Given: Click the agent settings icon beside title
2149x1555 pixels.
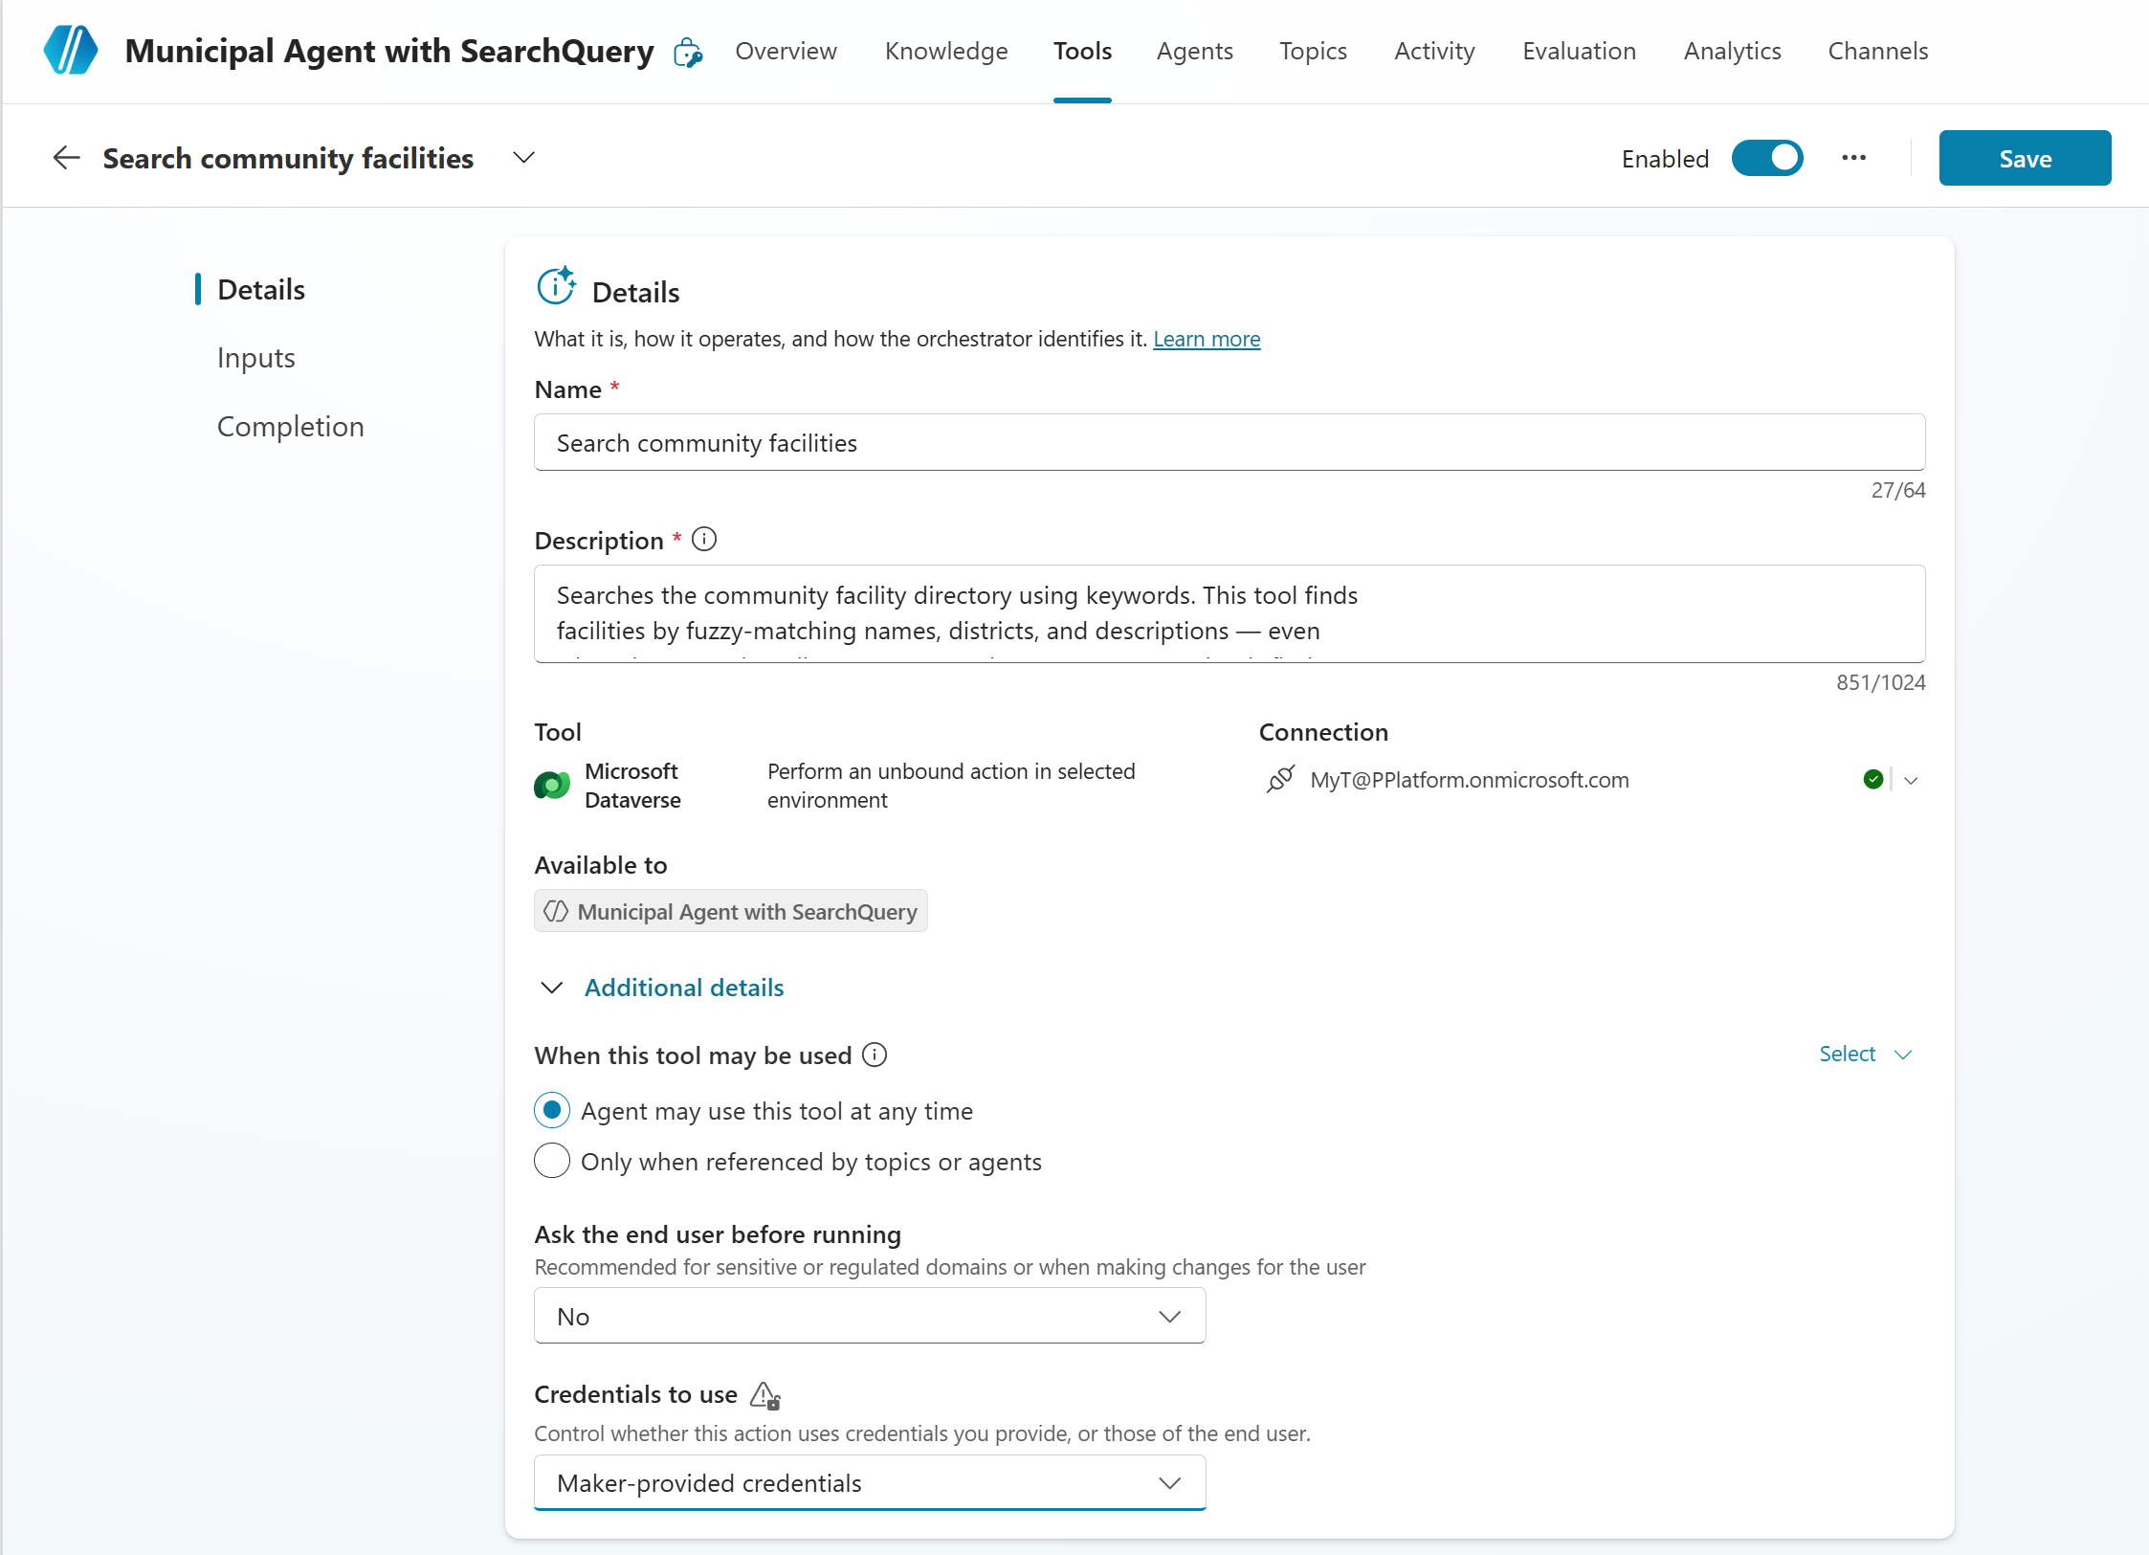Looking at the screenshot, I should 688,53.
